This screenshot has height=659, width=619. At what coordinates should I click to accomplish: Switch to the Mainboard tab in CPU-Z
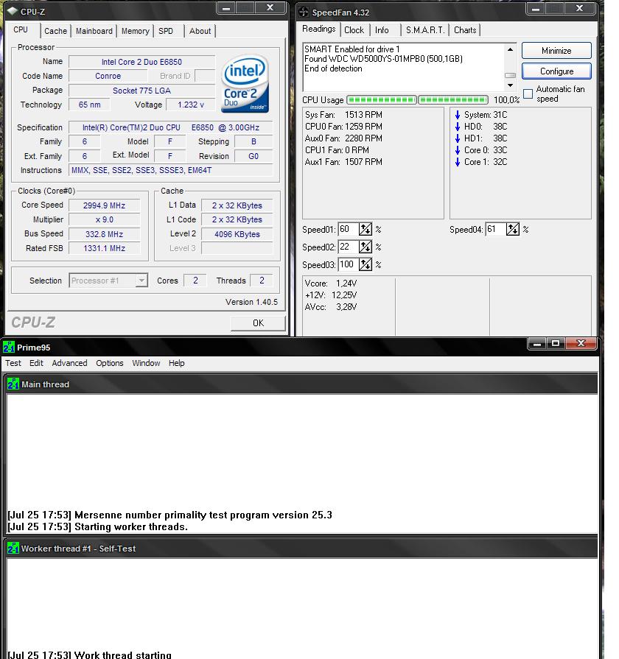[x=94, y=31]
